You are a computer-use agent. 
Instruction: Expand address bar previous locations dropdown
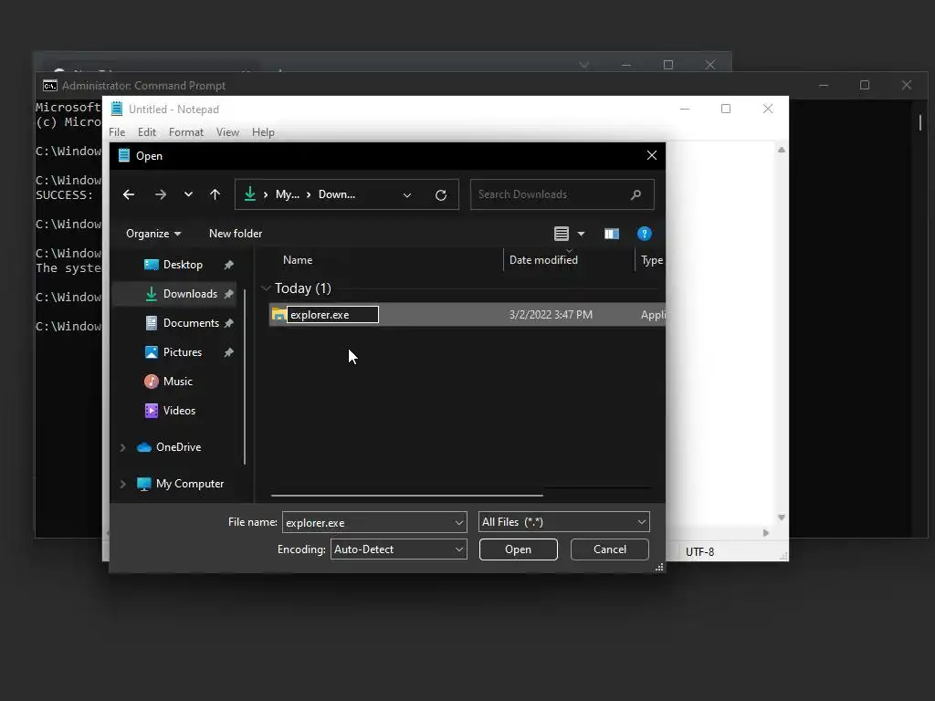point(407,195)
